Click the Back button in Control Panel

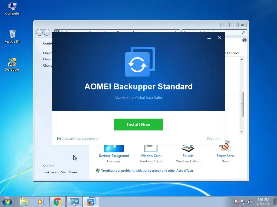(39, 32)
